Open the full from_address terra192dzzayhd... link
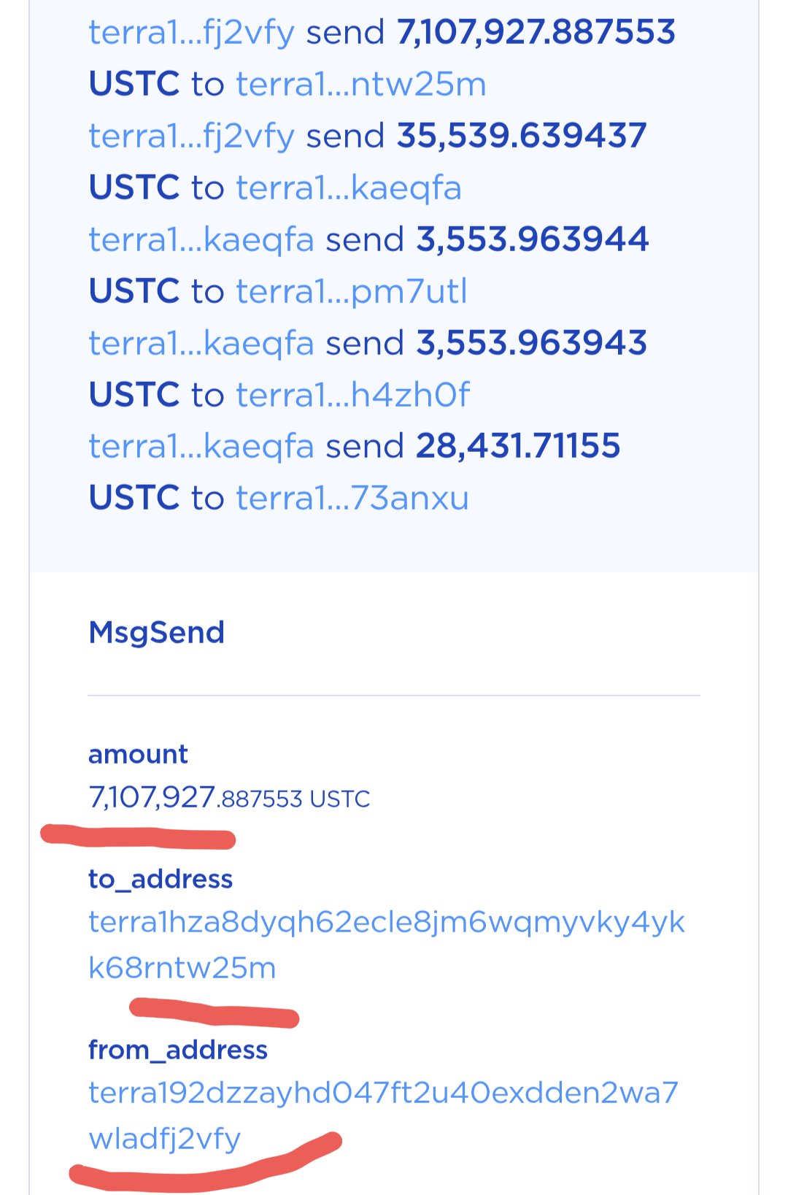788x1195 pixels. pyautogui.click(x=384, y=1115)
